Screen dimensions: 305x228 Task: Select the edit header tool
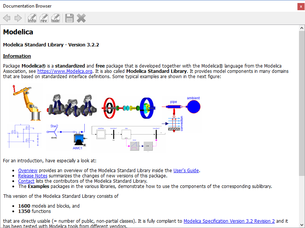click(x=55, y=18)
